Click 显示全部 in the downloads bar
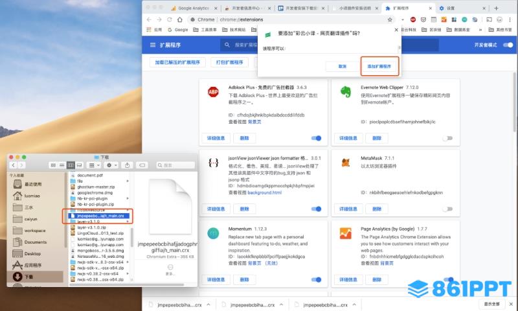 tap(492, 304)
